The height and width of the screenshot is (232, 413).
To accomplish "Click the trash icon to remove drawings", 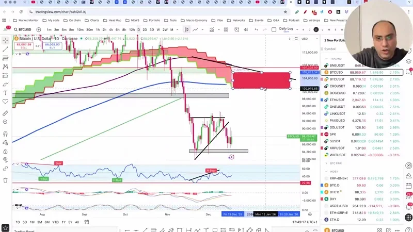I will click(6, 180).
